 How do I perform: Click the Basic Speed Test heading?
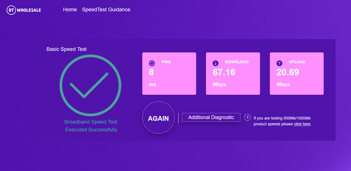coord(66,49)
